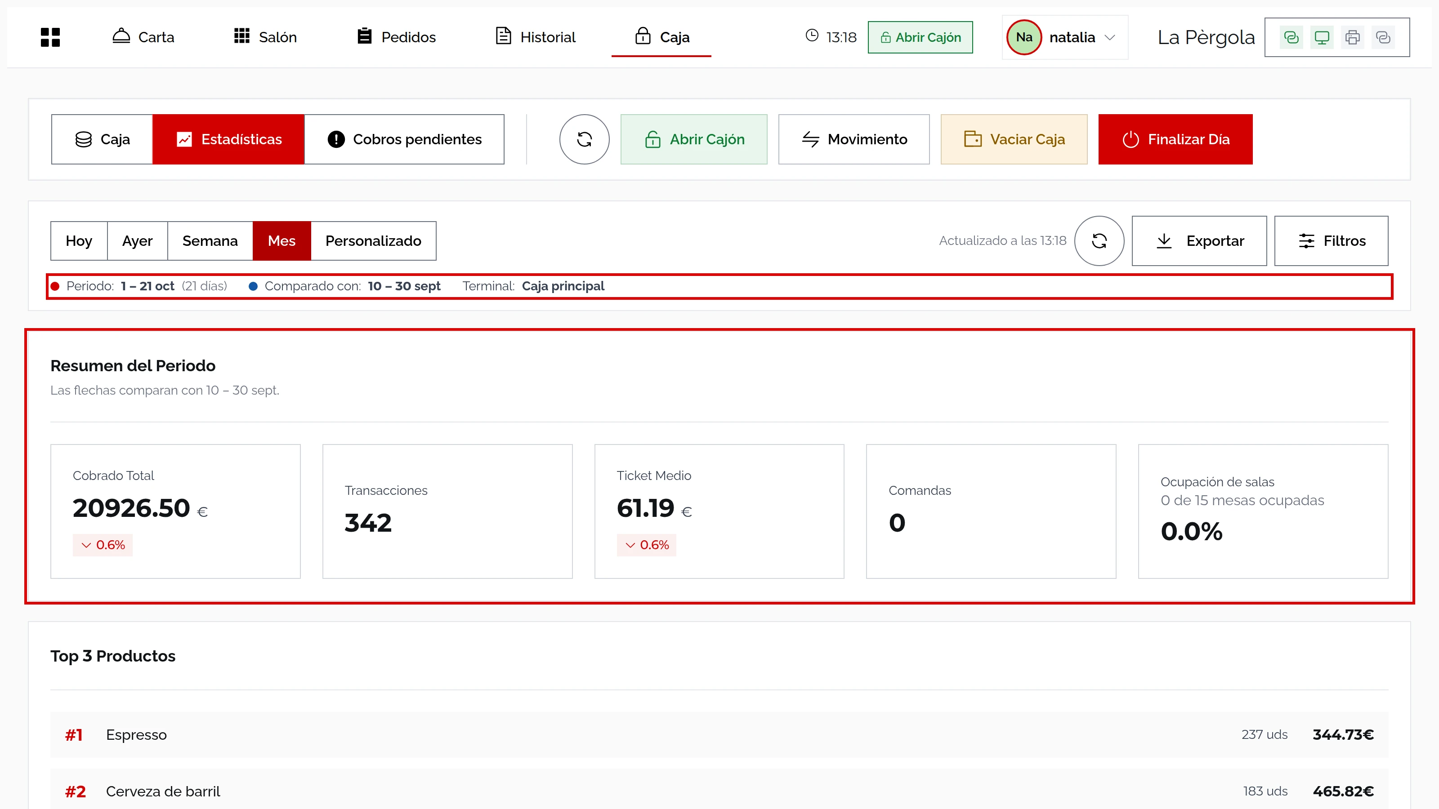Select the Mes period filter
This screenshot has height=809, width=1439.
[282, 240]
